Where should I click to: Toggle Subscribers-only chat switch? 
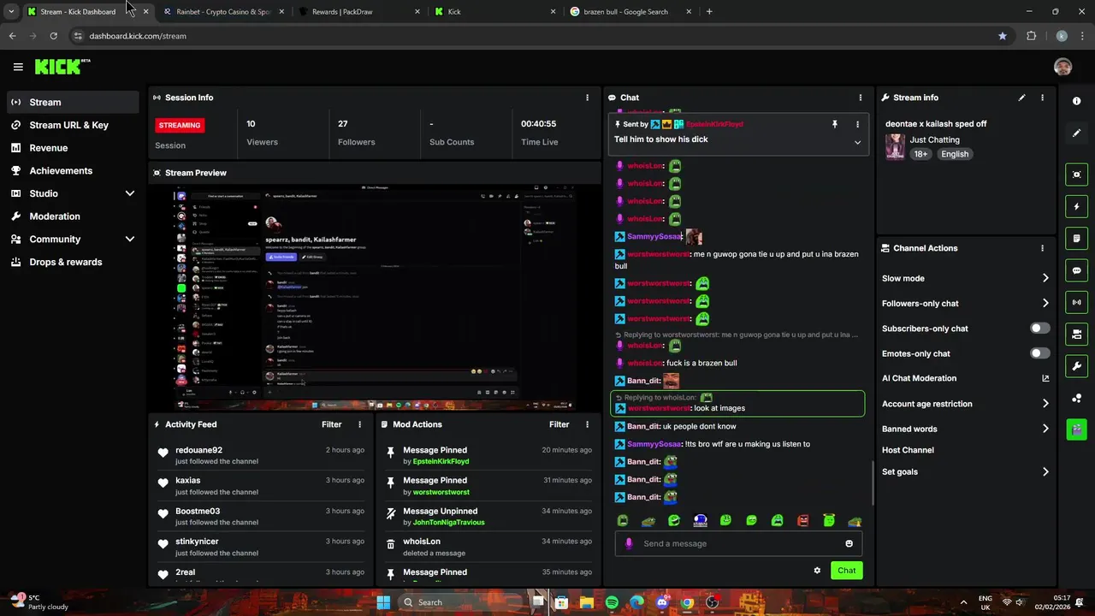click(x=1039, y=329)
